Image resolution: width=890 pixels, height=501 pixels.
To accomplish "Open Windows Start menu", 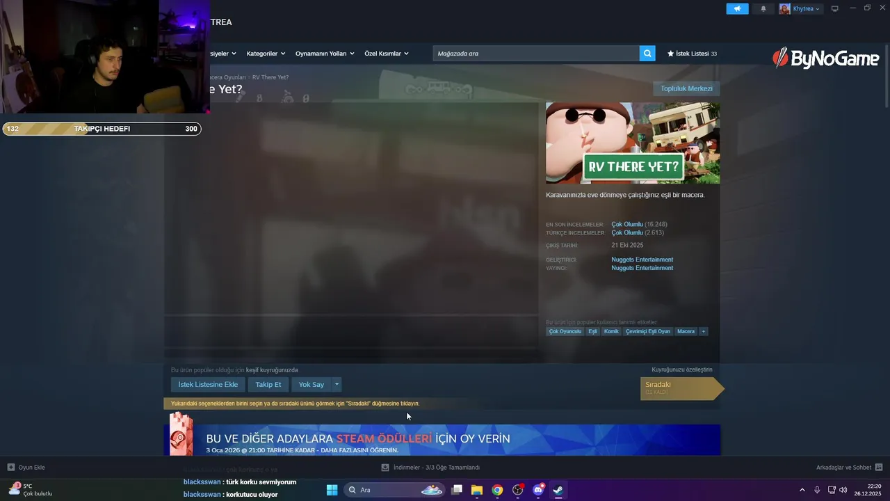I will coord(332,490).
